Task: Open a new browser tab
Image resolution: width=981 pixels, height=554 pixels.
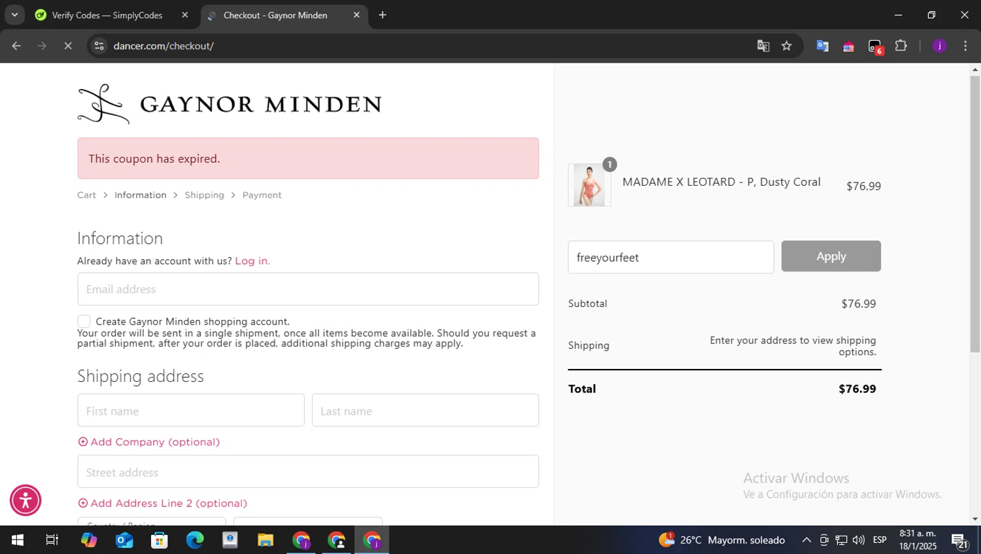Action: tap(383, 15)
